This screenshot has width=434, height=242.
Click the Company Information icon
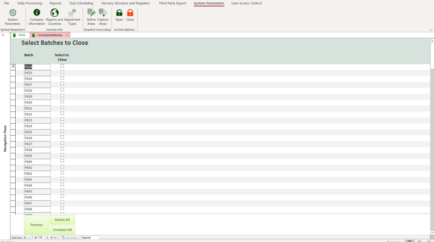coord(36,14)
